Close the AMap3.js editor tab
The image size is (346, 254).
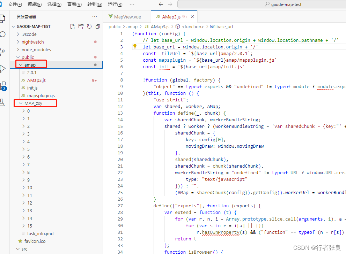192,17
